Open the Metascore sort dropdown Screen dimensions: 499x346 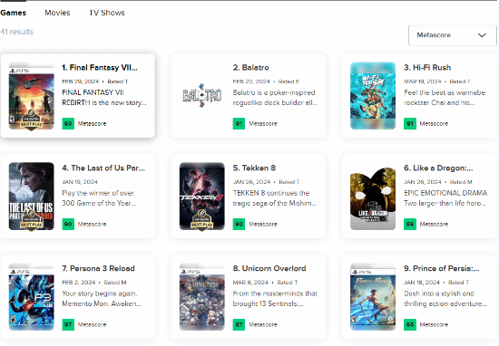pos(452,35)
